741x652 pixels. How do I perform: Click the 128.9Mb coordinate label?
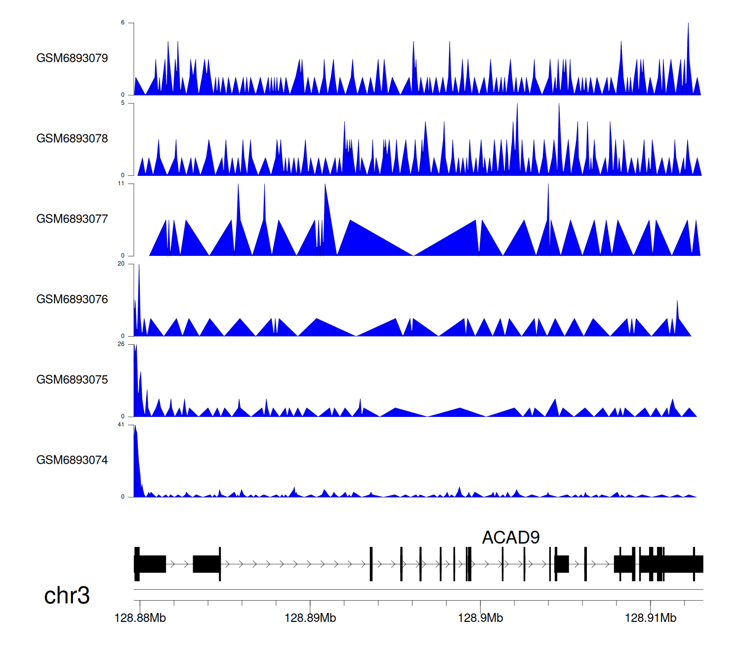480,618
